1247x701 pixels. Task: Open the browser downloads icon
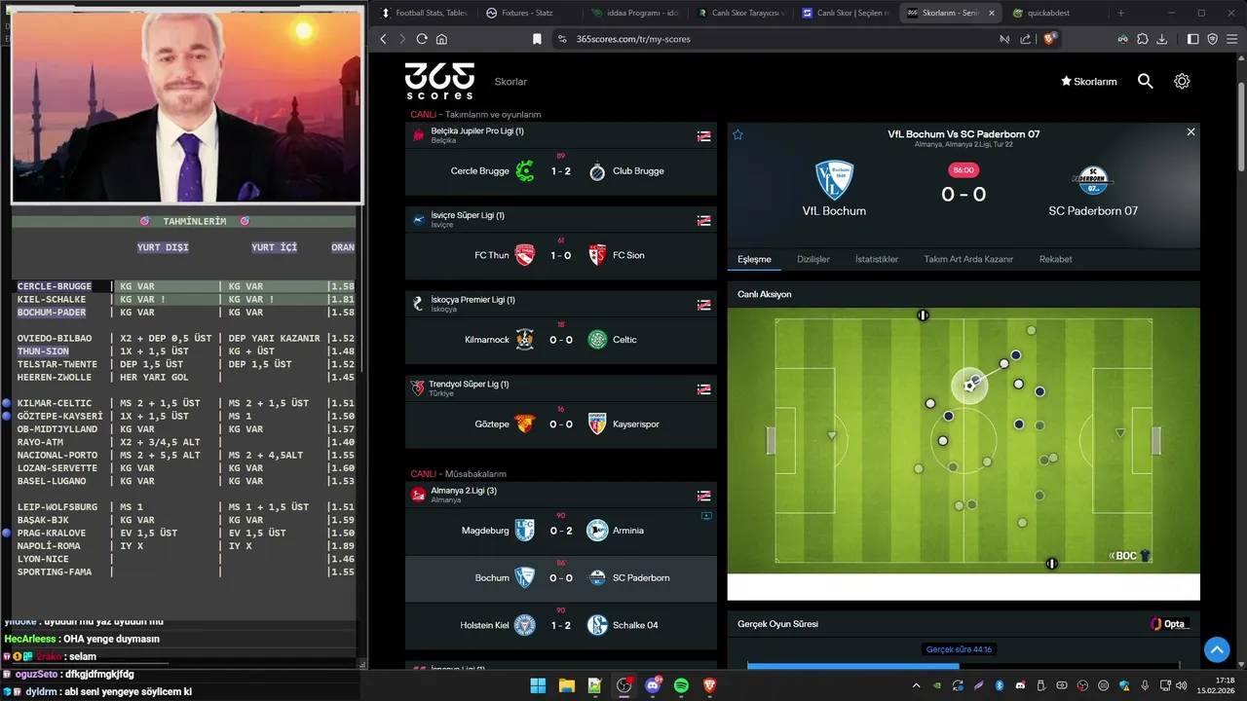tap(1161, 39)
